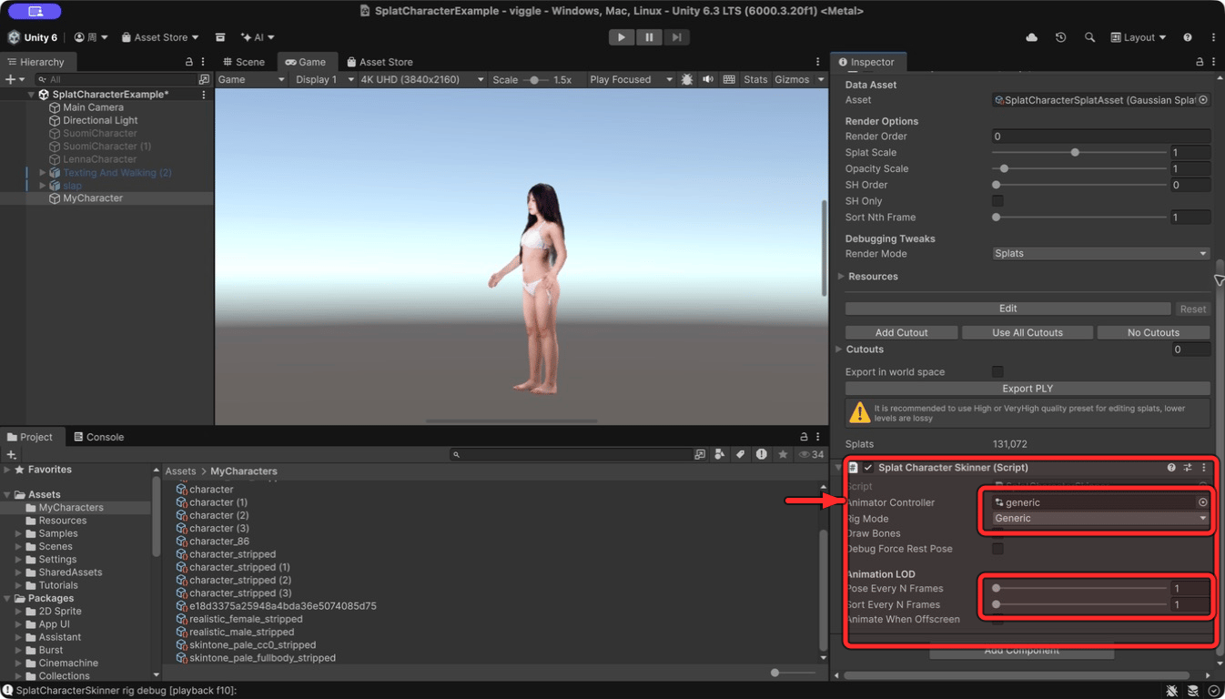Viewport: 1225px width, 699px height.
Task: Click the Pause button in the toolbar
Action: click(649, 37)
